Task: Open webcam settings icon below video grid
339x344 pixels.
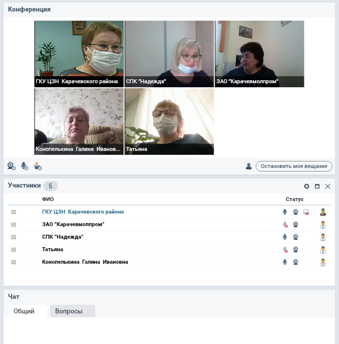Action: tap(12, 166)
